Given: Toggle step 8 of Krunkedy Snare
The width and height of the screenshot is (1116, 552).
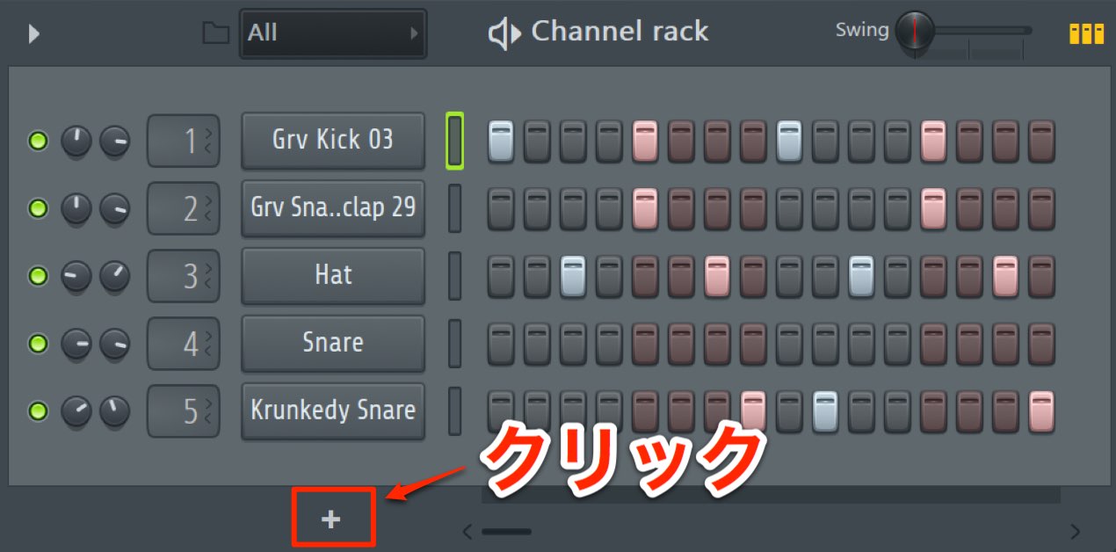Looking at the screenshot, I should 752,410.
